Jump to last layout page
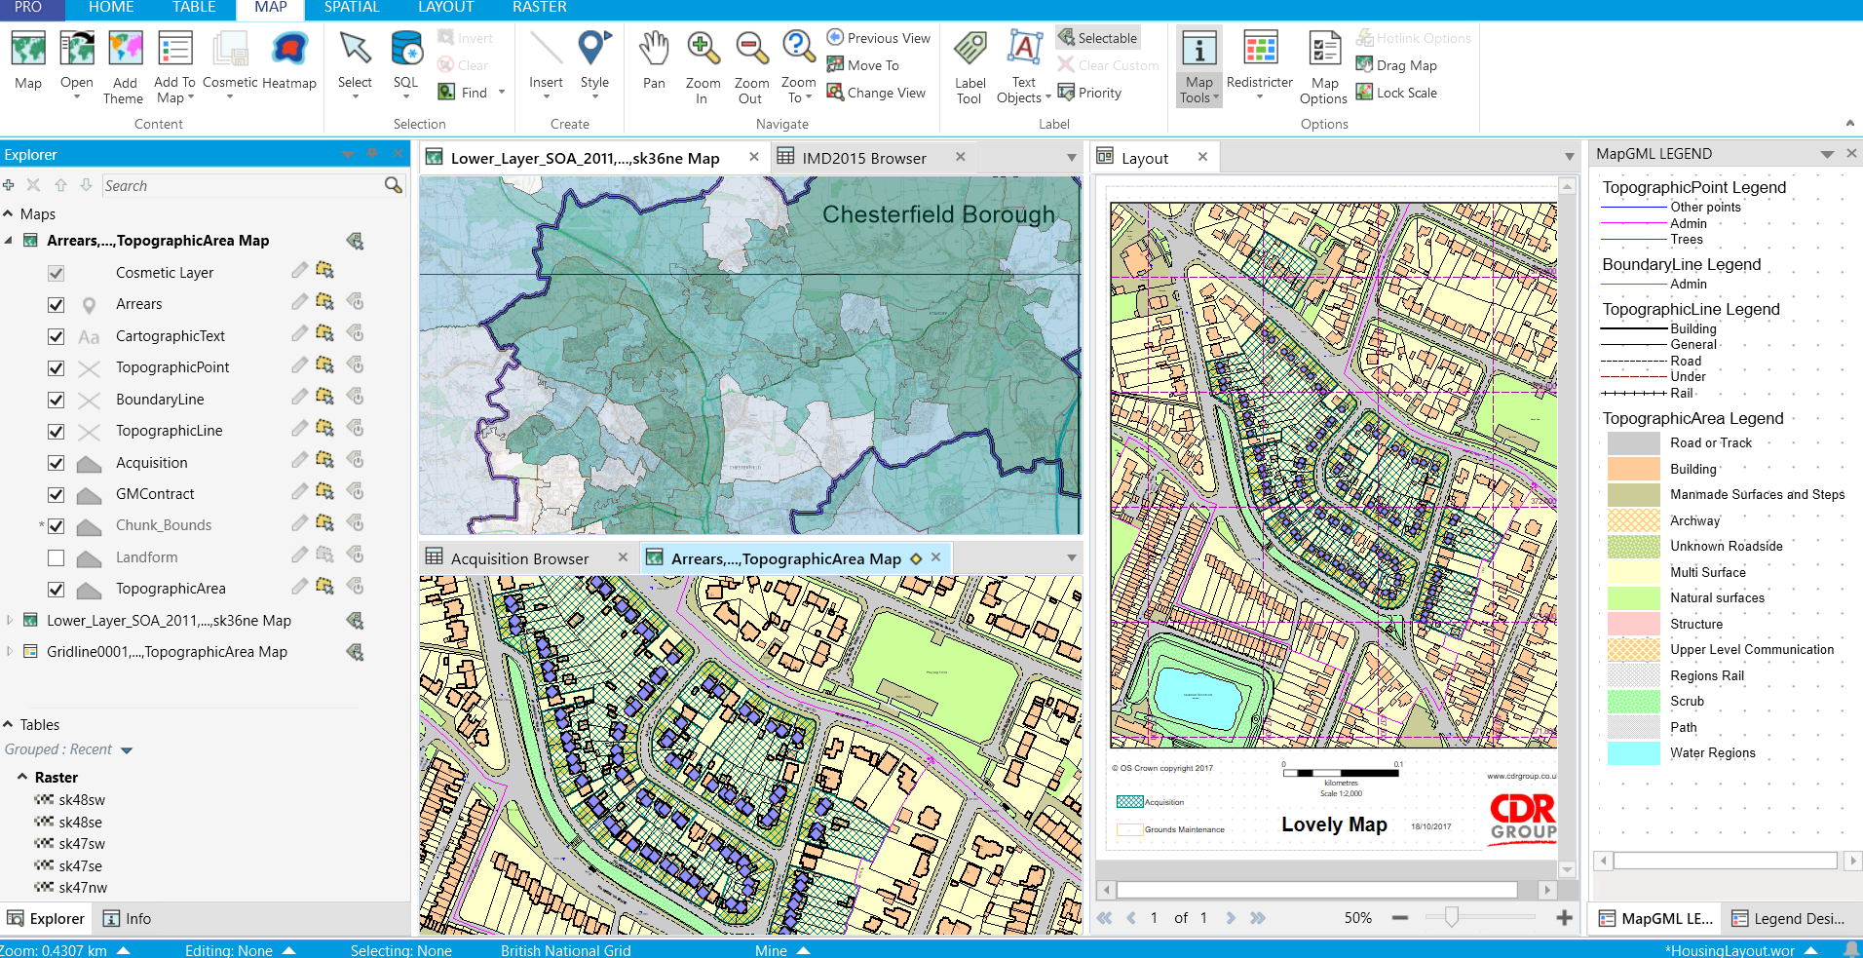This screenshot has width=1863, height=958. [x=1258, y=918]
